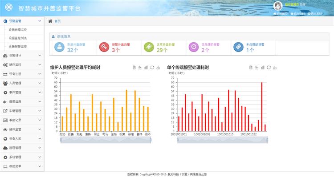The image size is (334, 177).
Task: Expand the 设施统计 sidebar section
Action: 22,56
